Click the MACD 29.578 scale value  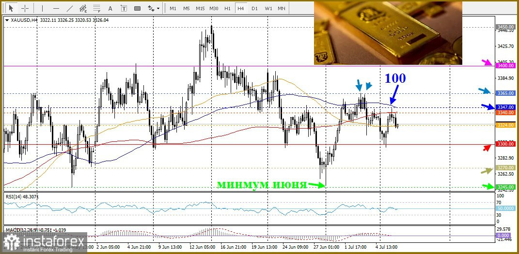(504, 229)
